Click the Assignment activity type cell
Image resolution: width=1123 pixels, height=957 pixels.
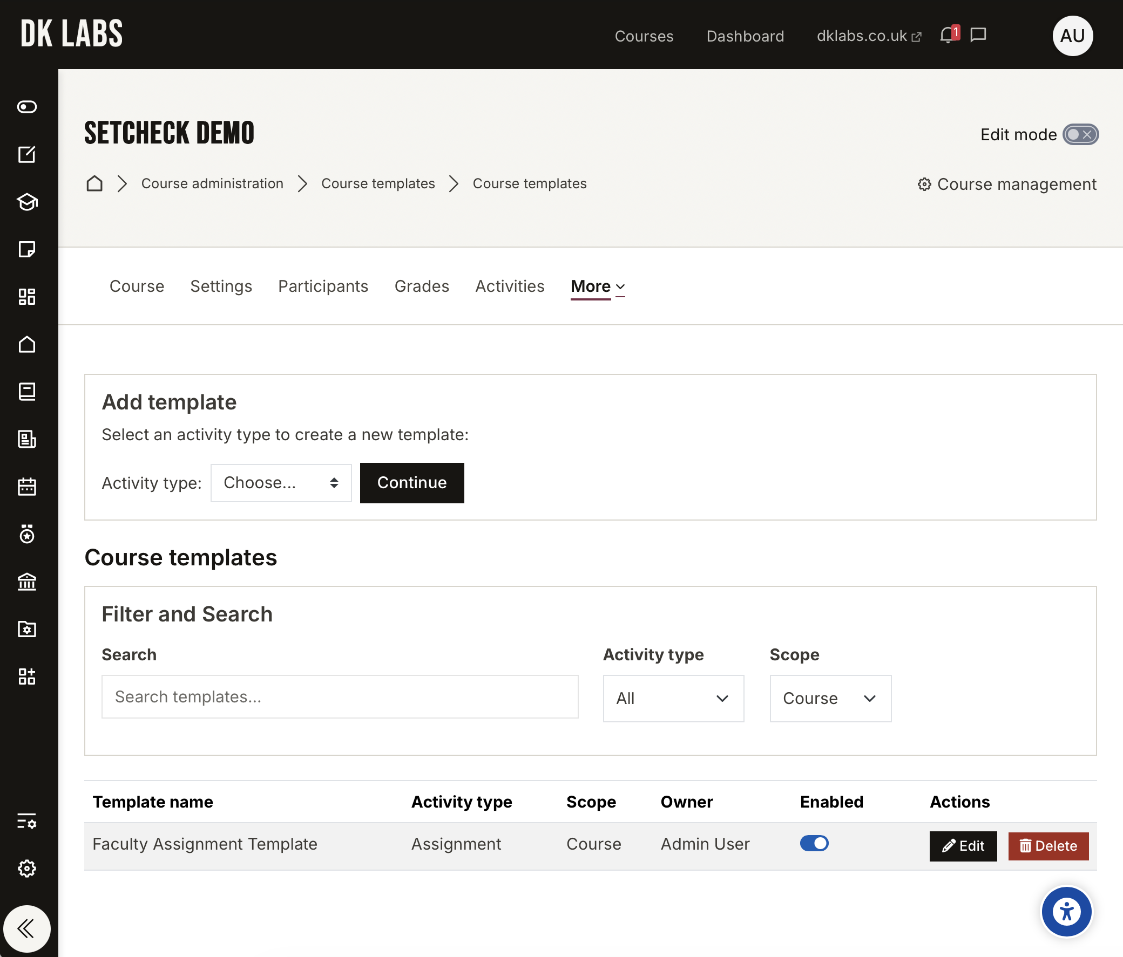tap(456, 844)
